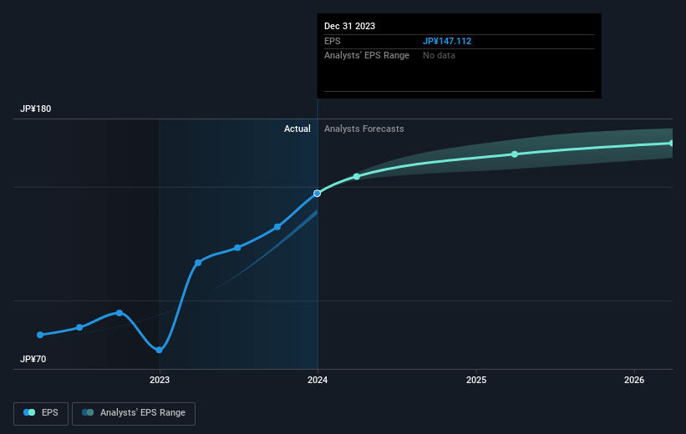
Task: Click the Analysts Forecasts label
Action: tap(364, 129)
